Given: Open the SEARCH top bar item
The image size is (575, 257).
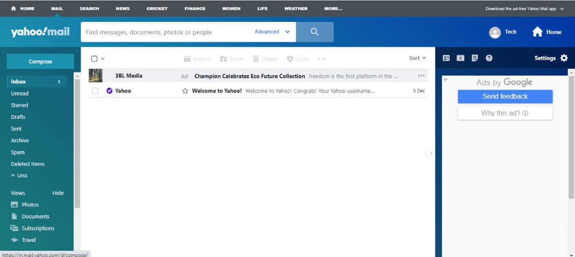Looking at the screenshot, I should (89, 8).
